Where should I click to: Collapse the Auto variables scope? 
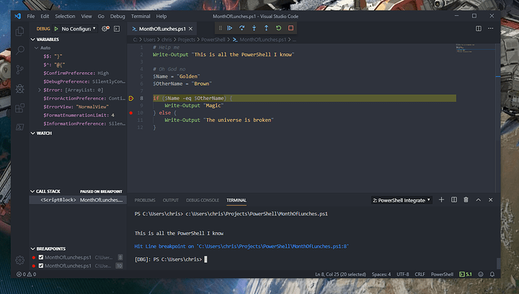tap(43, 48)
